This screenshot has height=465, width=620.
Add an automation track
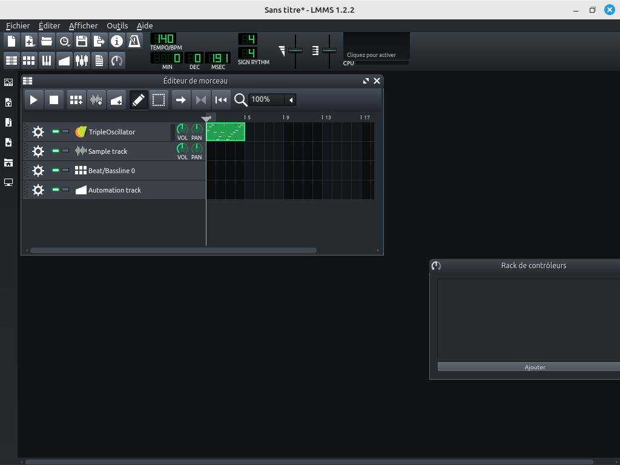116,100
